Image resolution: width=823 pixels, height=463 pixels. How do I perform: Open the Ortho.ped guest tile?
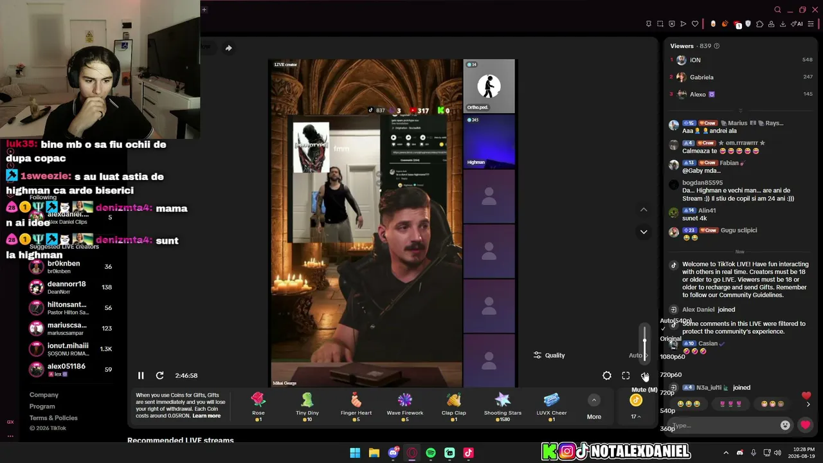[489, 86]
